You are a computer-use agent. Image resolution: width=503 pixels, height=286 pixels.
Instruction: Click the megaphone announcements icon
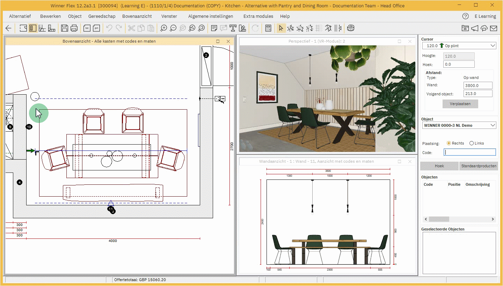474,28
